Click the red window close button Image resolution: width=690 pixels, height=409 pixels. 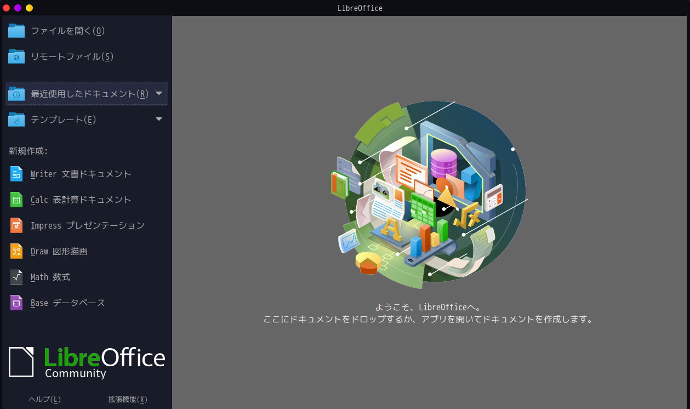[7, 8]
